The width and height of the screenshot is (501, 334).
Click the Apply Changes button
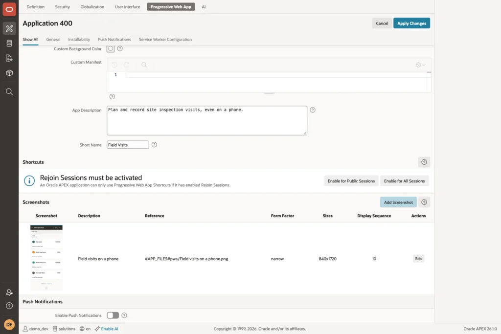(x=411, y=23)
